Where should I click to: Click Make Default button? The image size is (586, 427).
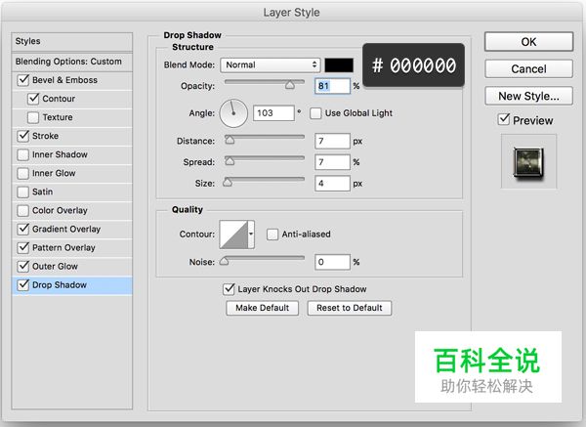pyautogui.click(x=262, y=308)
